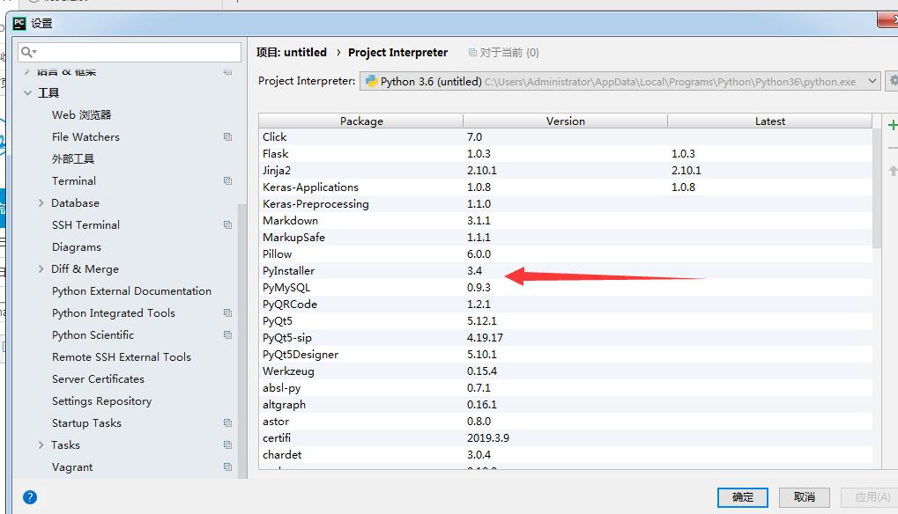Select Diagrams in the tools list
Image resolution: width=898 pixels, height=514 pixels.
[x=77, y=247]
